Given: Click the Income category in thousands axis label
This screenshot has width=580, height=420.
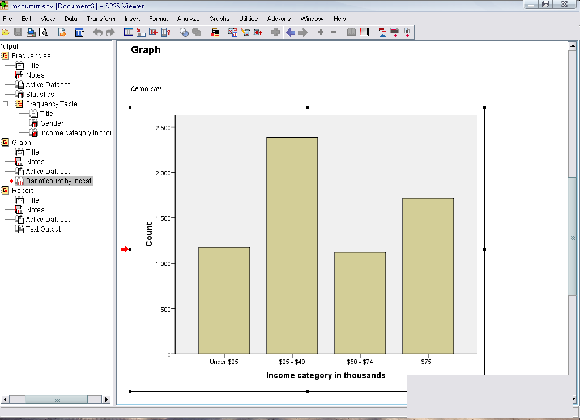Looking at the screenshot, I should 326,375.
